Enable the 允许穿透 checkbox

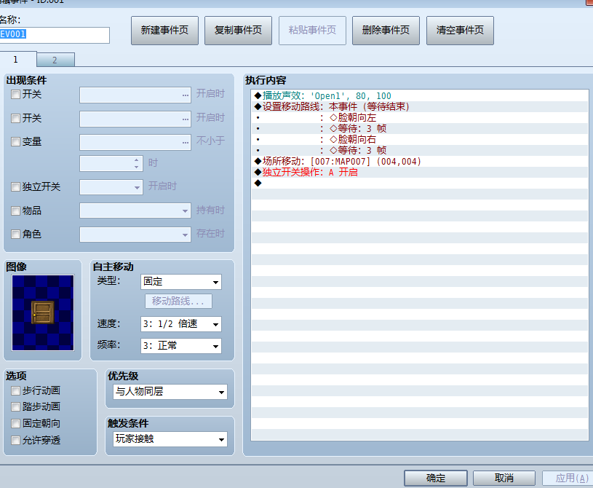(x=16, y=440)
